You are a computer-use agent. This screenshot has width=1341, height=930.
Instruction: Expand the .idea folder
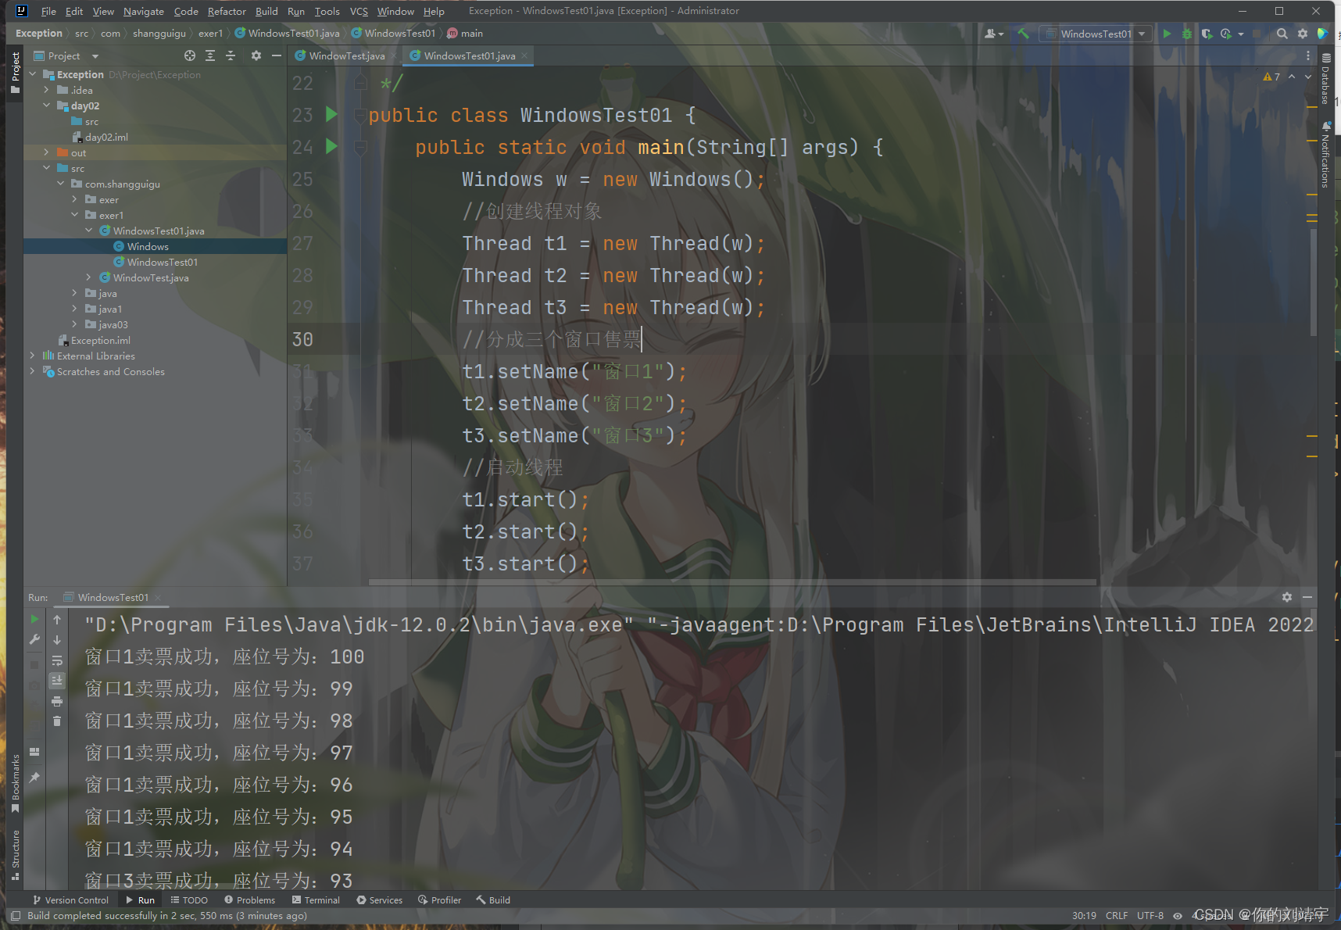pyautogui.click(x=47, y=90)
